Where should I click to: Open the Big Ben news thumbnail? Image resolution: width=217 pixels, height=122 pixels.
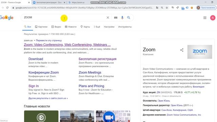[77, 116]
